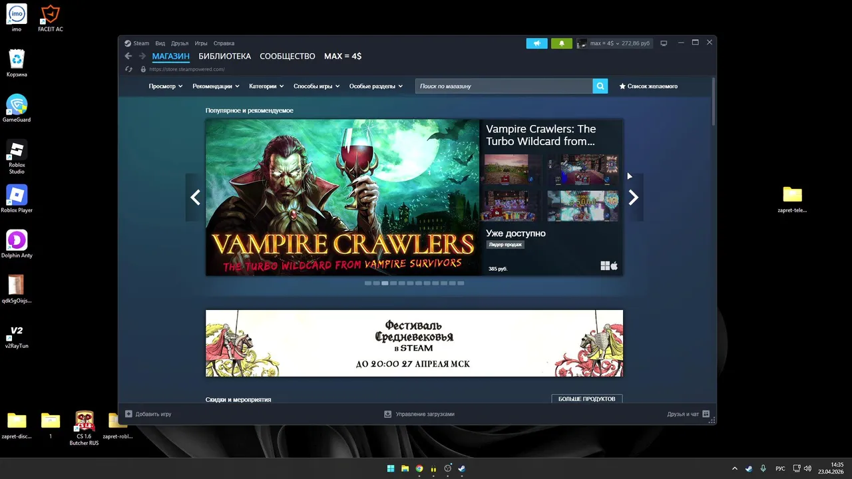The height and width of the screenshot is (479, 852).
Task: Open the Справка menu
Action: click(x=224, y=43)
